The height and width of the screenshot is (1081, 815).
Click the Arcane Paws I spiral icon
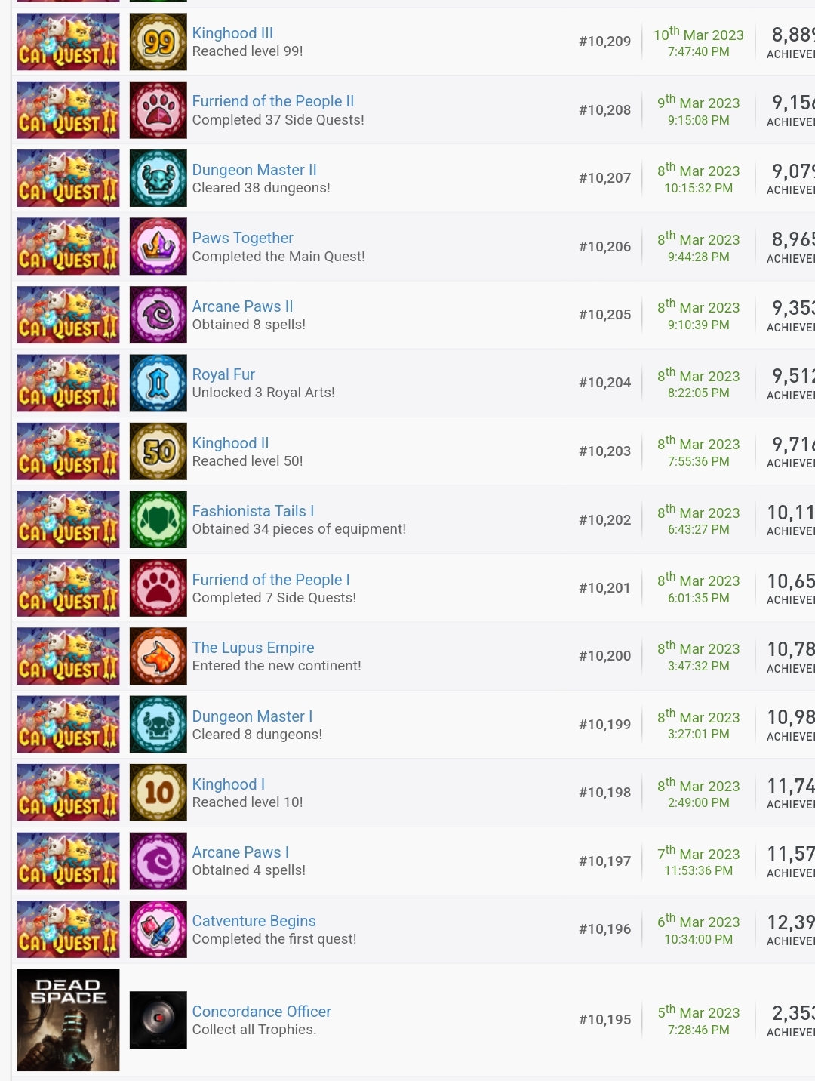point(158,861)
